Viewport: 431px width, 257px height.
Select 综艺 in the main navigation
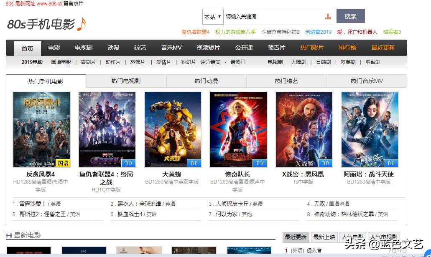click(x=140, y=48)
